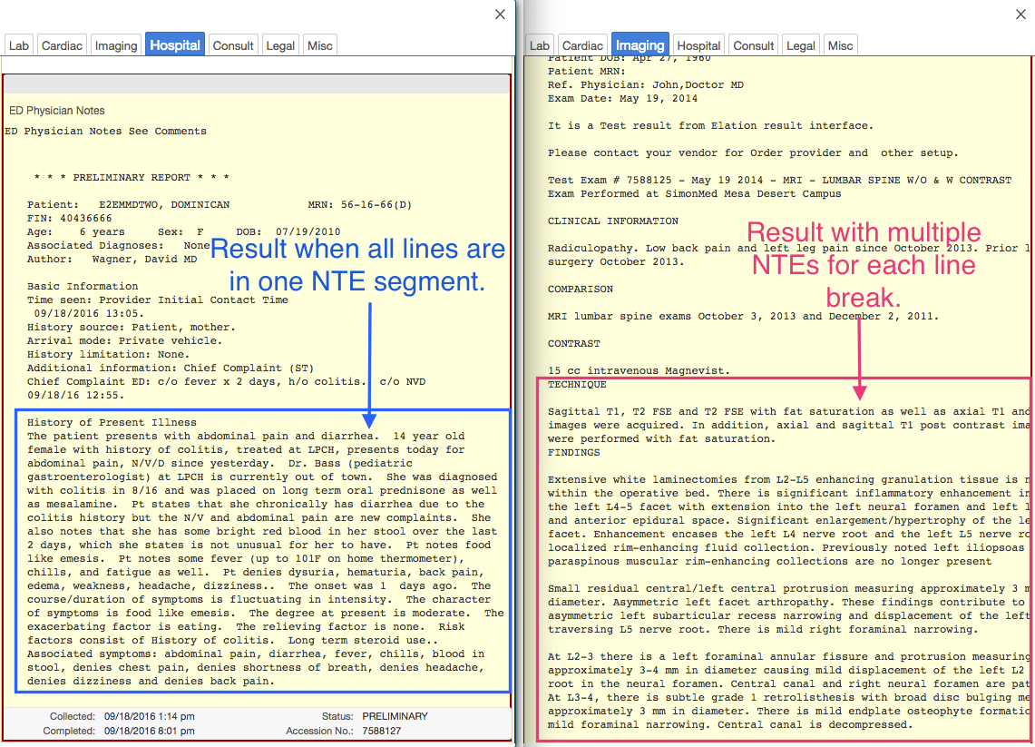Image resolution: width=1035 pixels, height=747 pixels.
Task: Click the "Arrival mode: Private vehicle." line
Action: point(125,340)
